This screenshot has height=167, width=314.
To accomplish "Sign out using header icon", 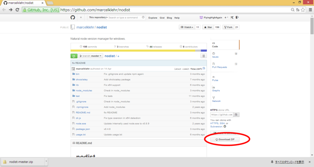I will click(237, 18).
